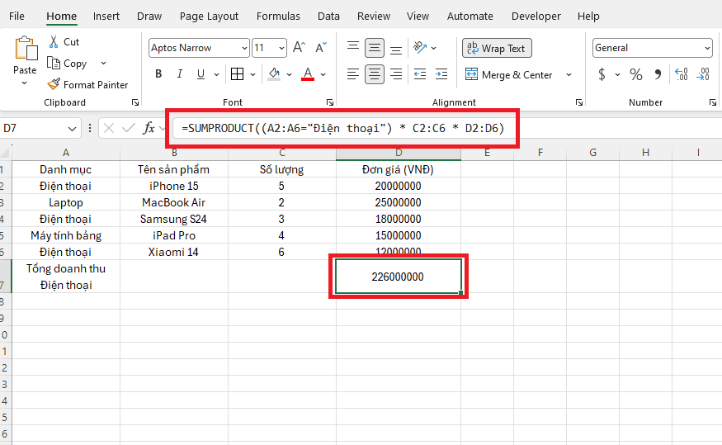Open Clipboard pane launcher

[135, 102]
